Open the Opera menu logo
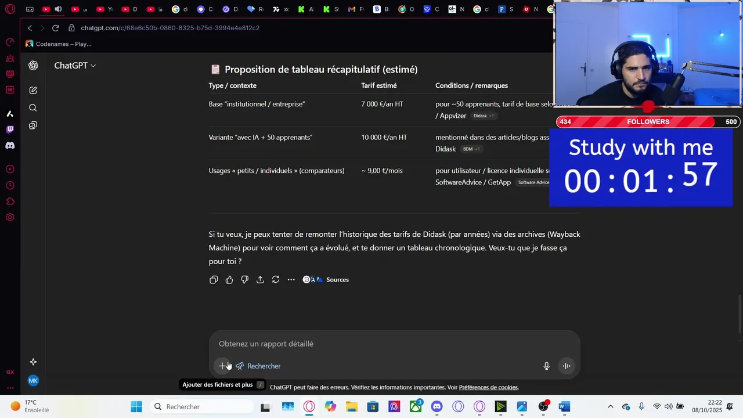The height and width of the screenshot is (418, 743). point(10,9)
